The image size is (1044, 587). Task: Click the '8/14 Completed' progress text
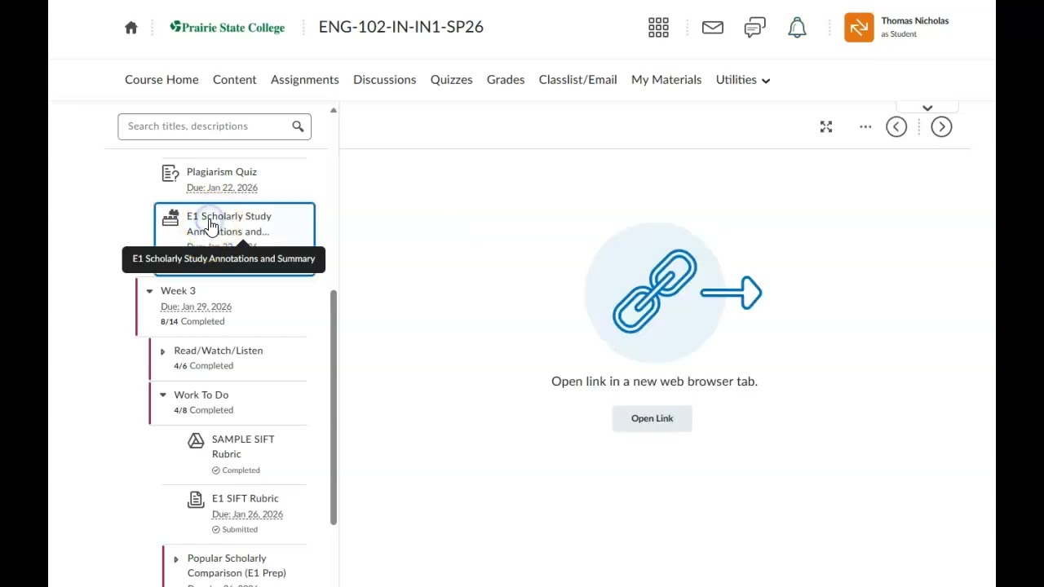192,321
